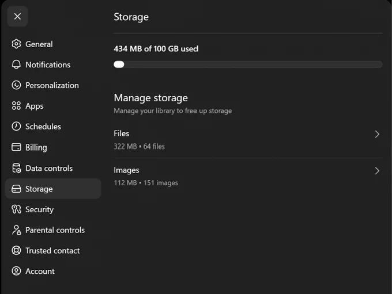392x294 pixels.
Task: Click the Apps grid icon
Action: (16, 106)
